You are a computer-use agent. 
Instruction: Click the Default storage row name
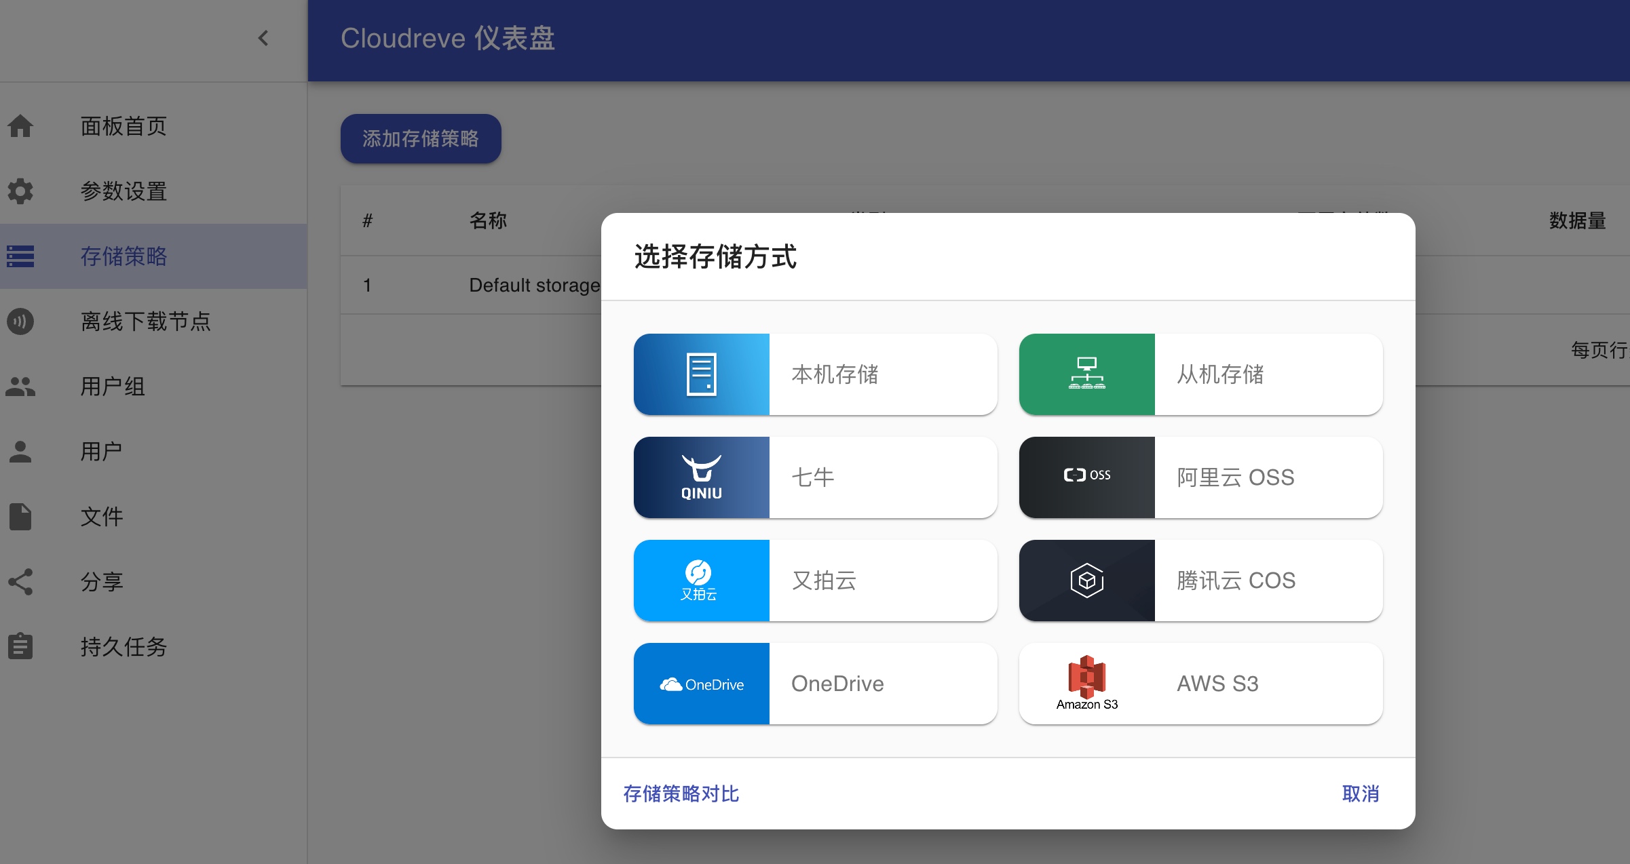click(534, 285)
